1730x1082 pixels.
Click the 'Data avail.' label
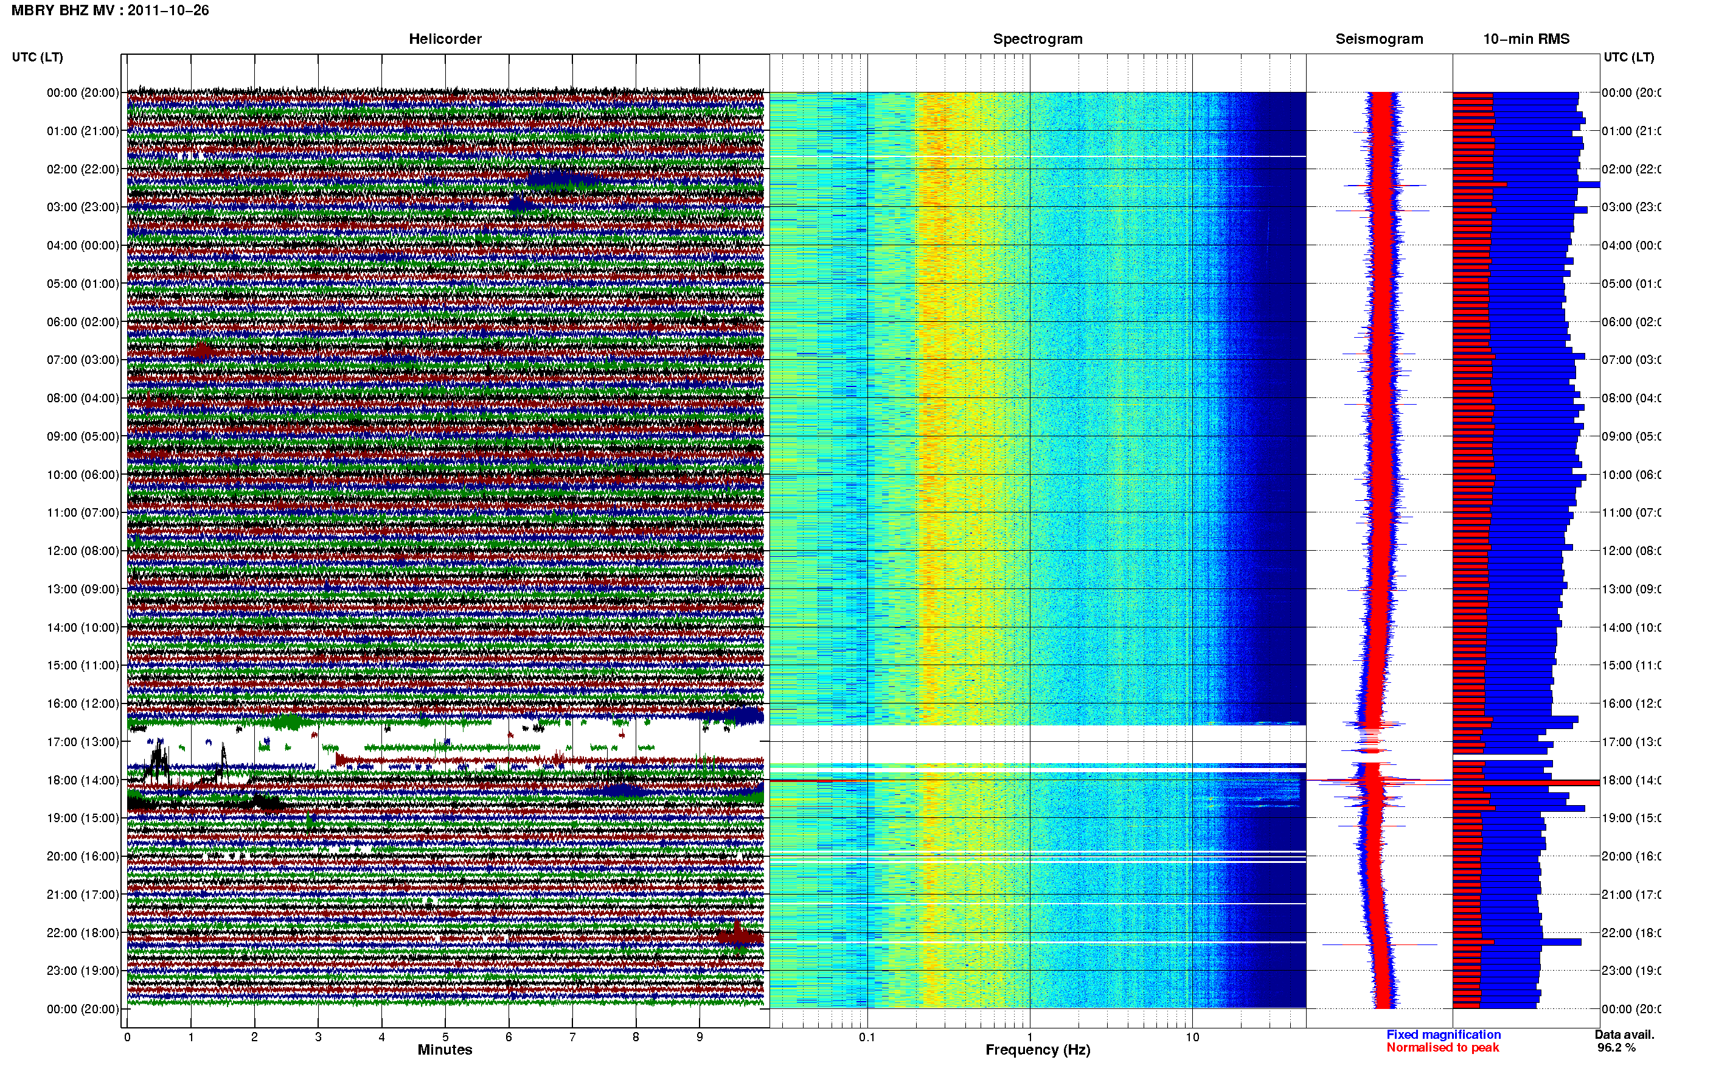point(1624,1035)
